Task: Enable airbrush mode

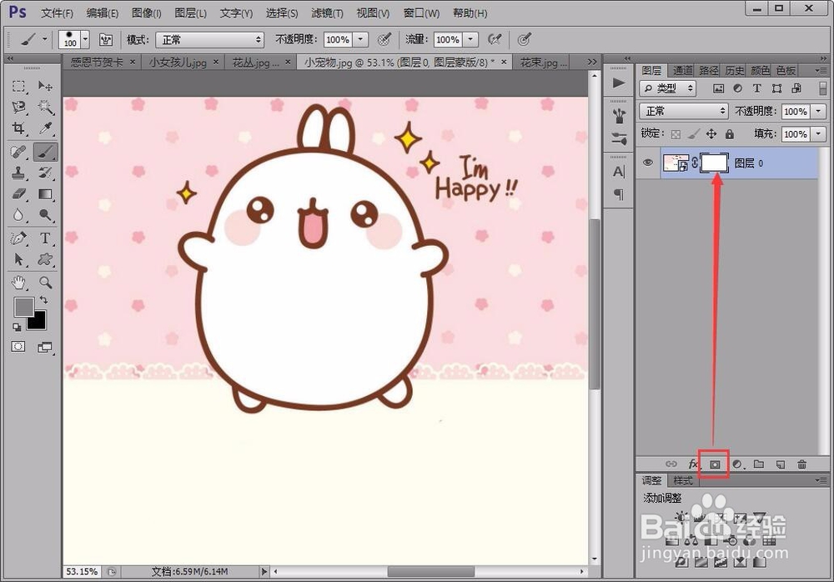Action: point(495,39)
